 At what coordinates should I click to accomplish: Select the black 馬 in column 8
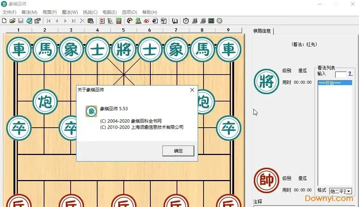[x=202, y=49]
